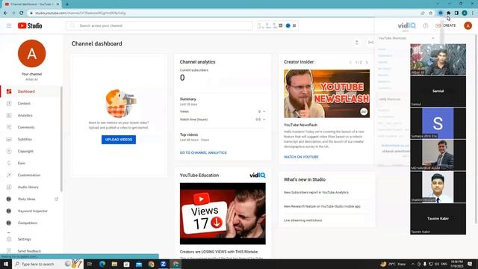Open the account avatar in Studio header
Viewport: 478px width, 269px height.
tap(468, 25)
